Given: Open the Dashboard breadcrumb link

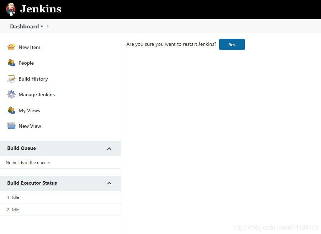Looking at the screenshot, I should (24, 27).
